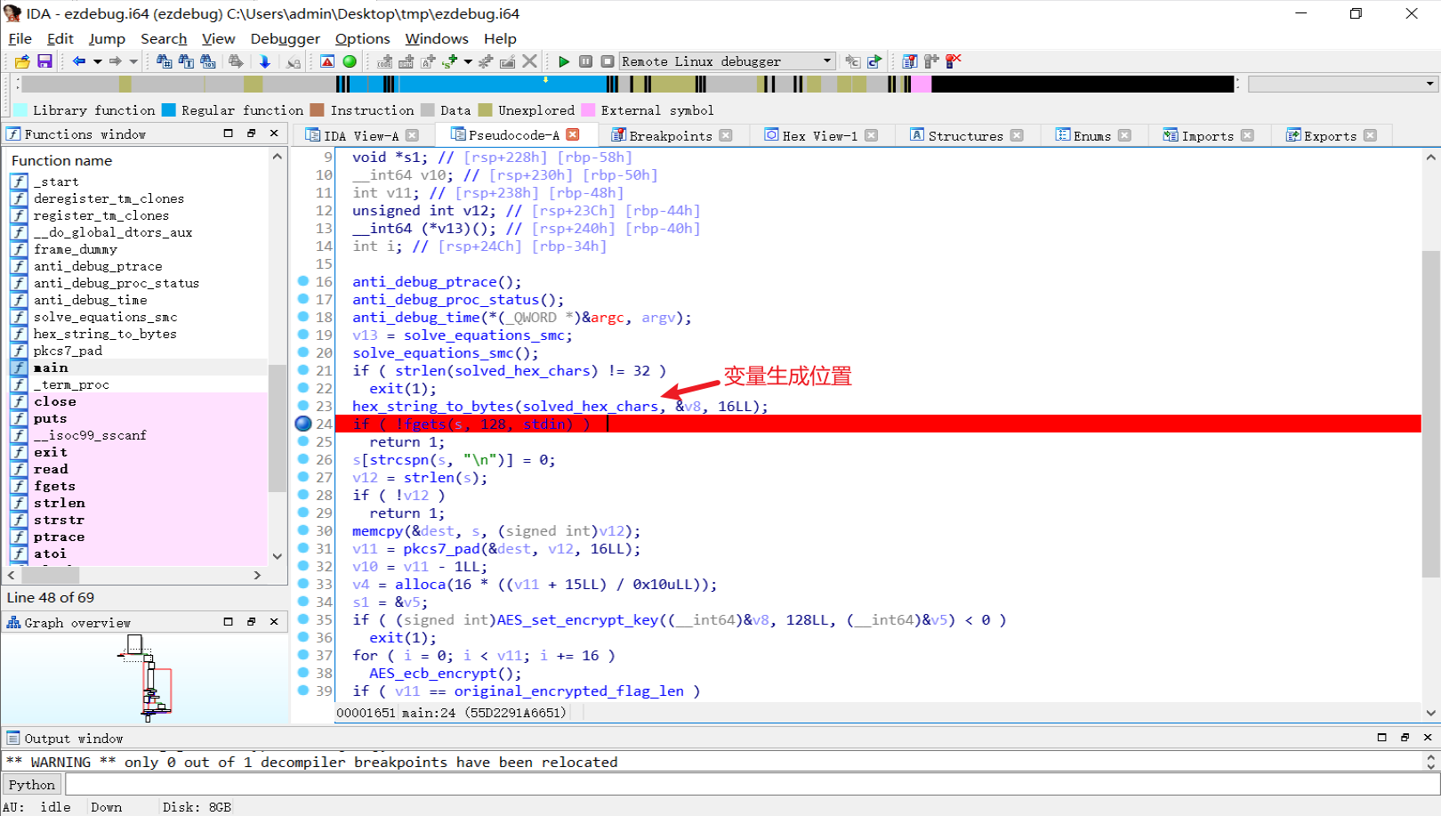Screen dimensions: 1441x816
Task: Float the Functions window panel
Action: point(252,133)
